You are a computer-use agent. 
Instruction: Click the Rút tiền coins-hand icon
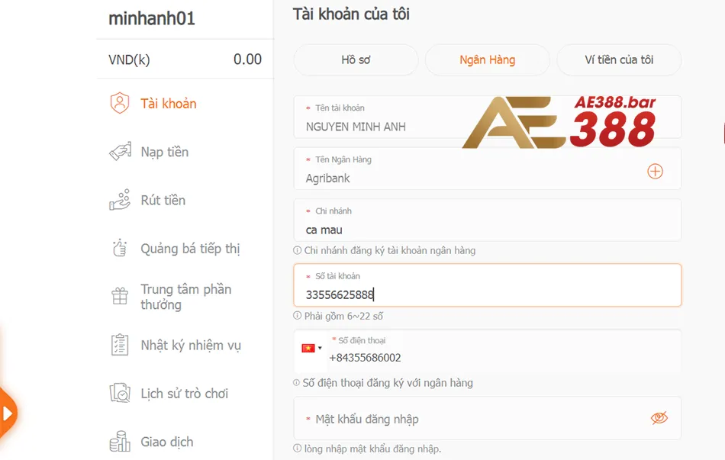pyautogui.click(x=120, y=200)
